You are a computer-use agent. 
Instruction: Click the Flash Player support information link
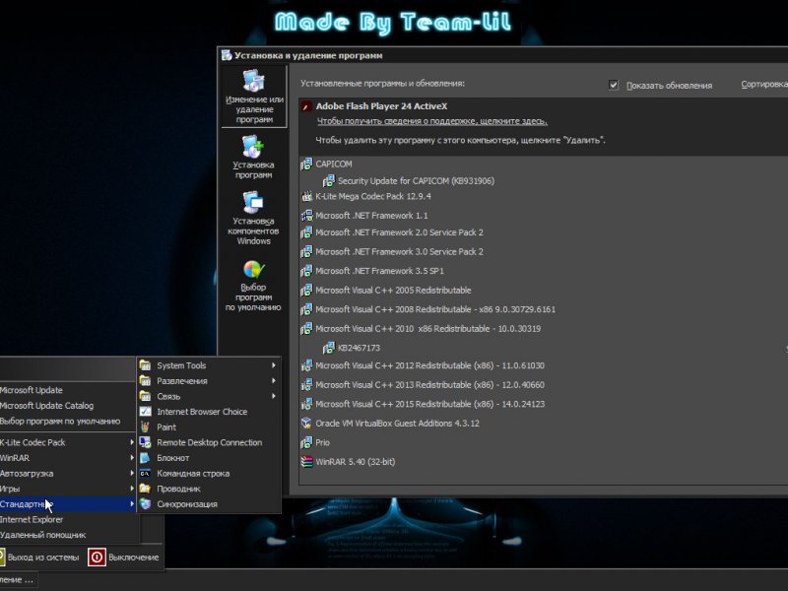pos(432,121)
